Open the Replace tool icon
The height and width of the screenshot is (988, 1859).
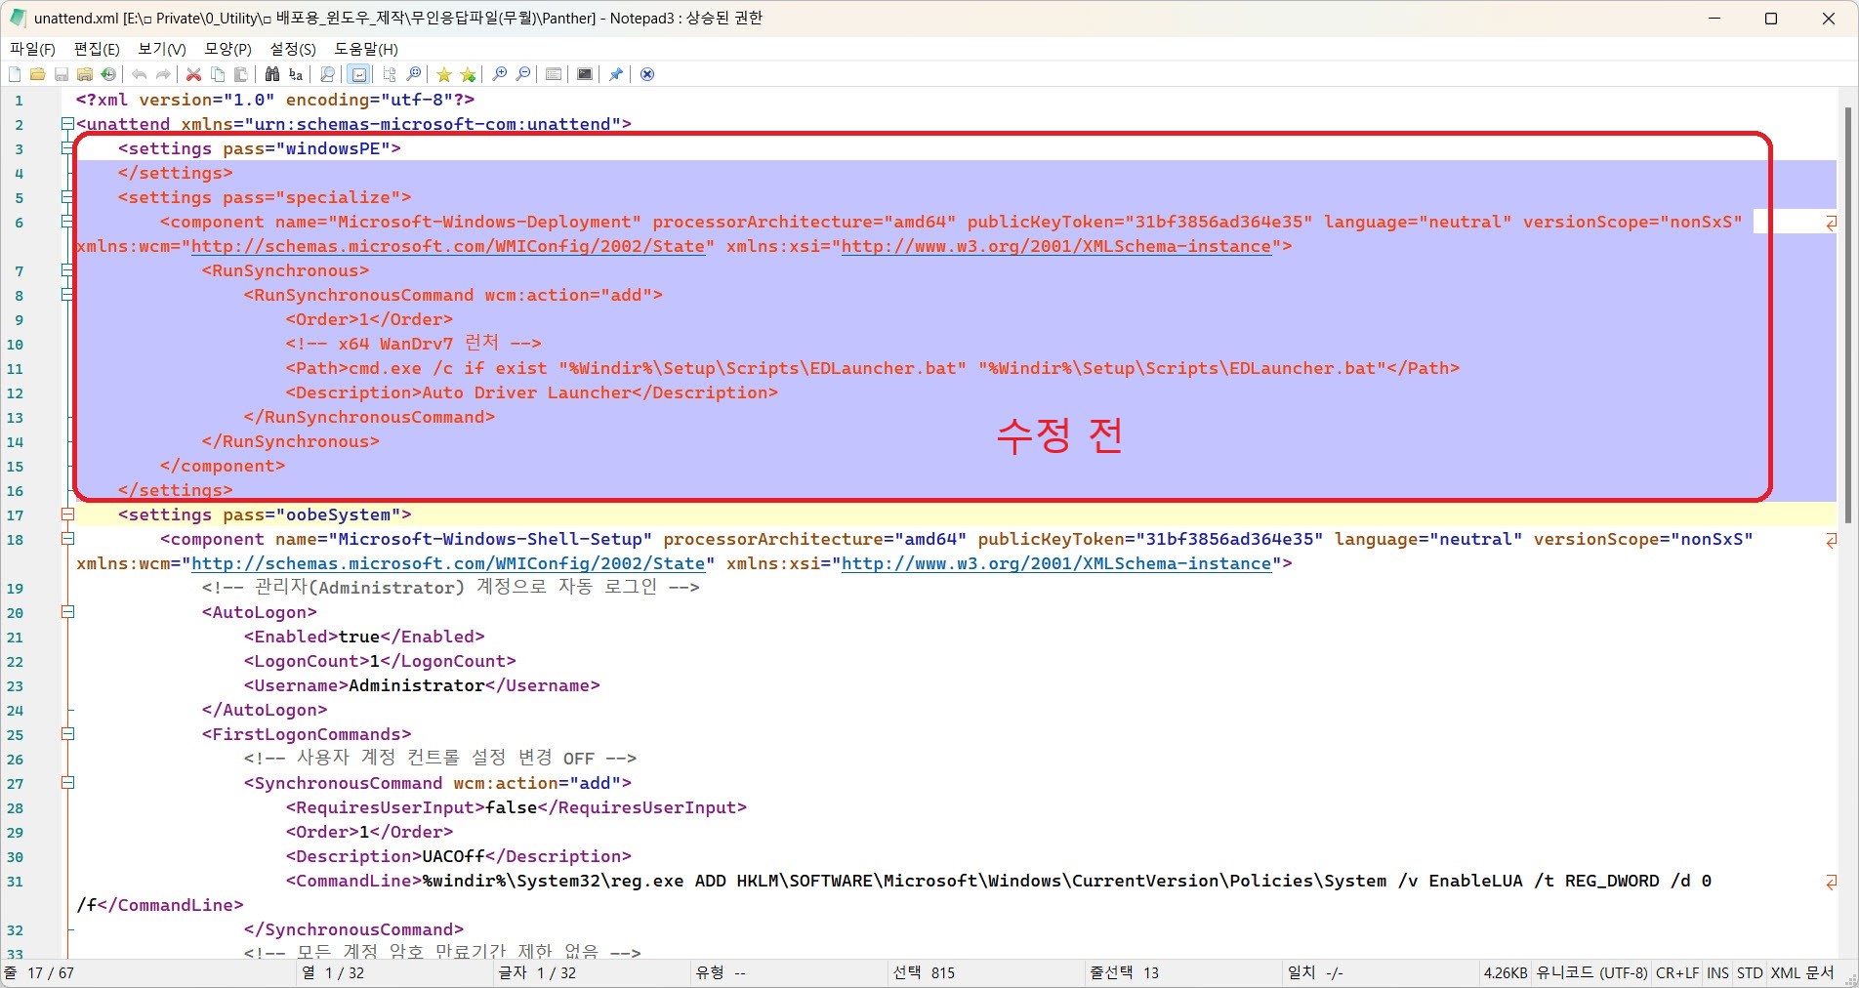point(296,74)
